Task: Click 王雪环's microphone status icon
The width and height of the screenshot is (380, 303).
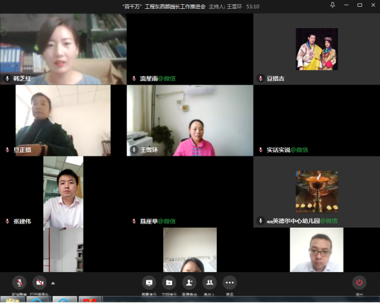Action: point(134,149)
